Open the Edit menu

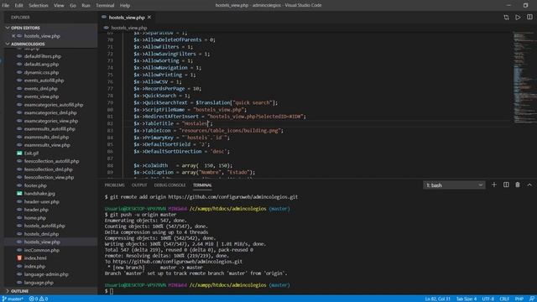point(18,6)
